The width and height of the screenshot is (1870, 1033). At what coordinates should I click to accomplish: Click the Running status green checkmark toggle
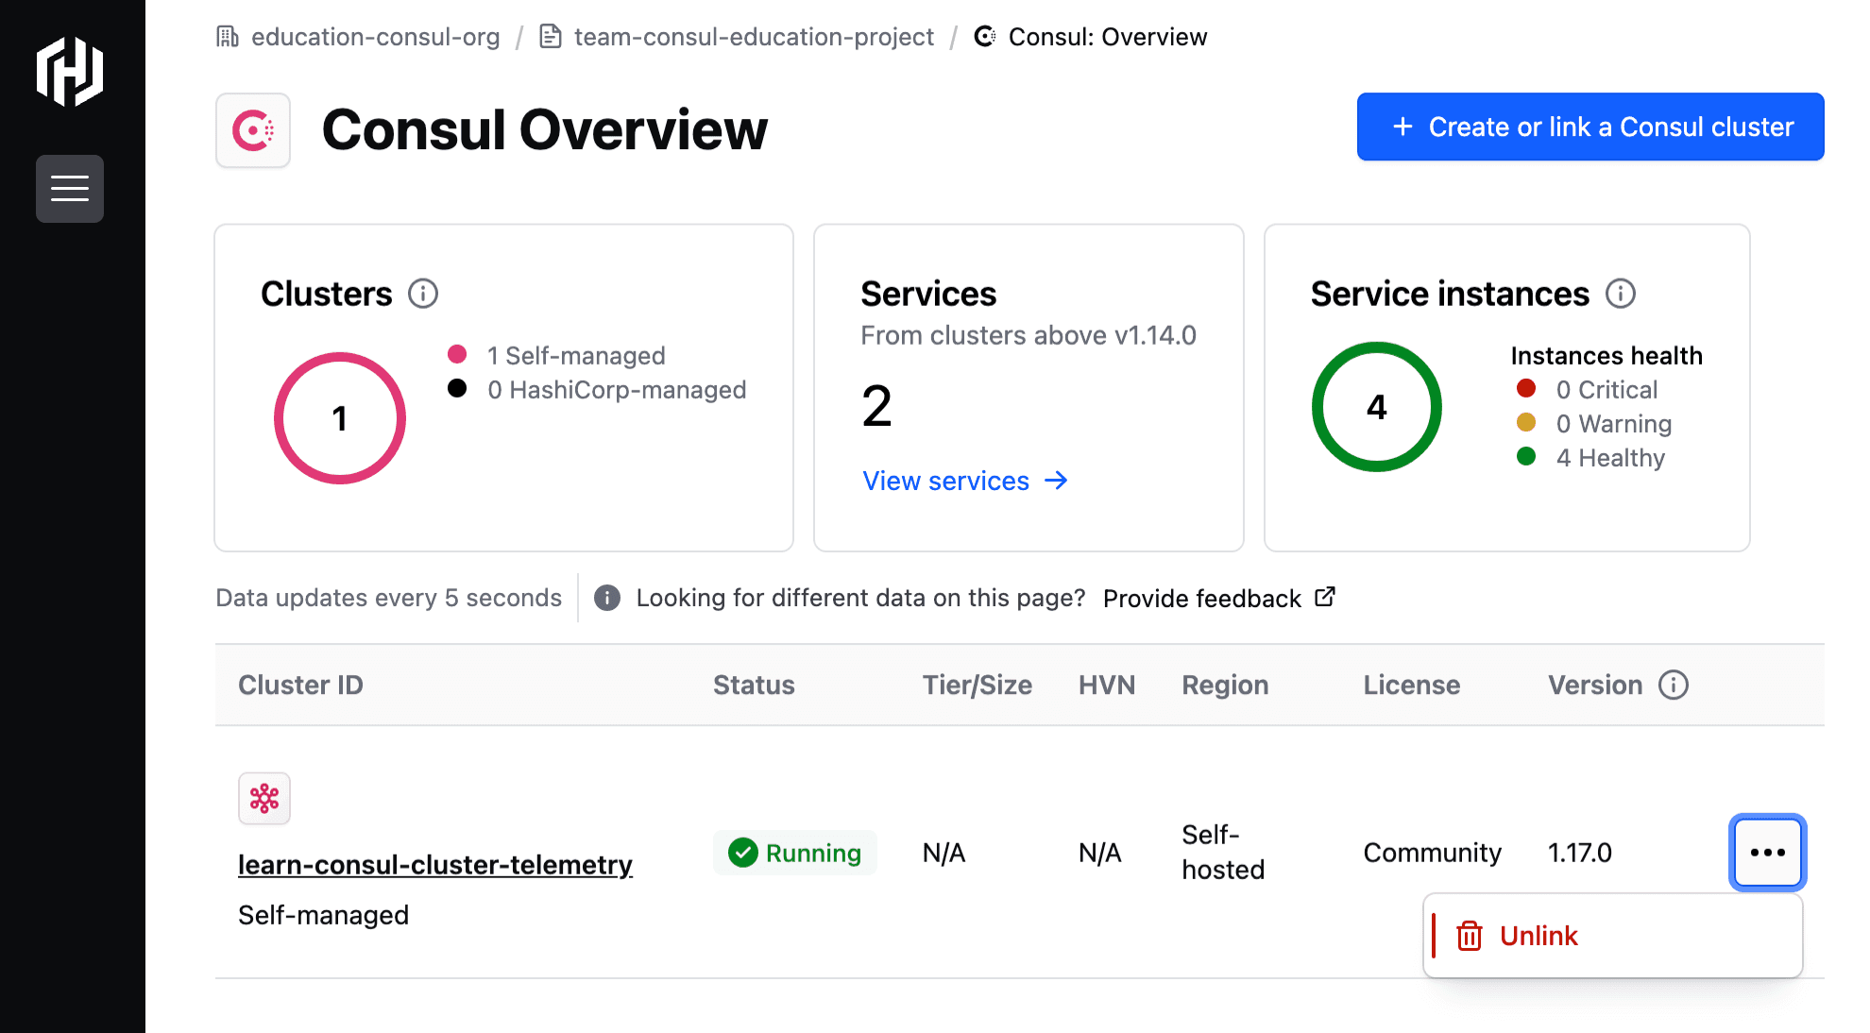pyautogui.click(x=739, y=853)
